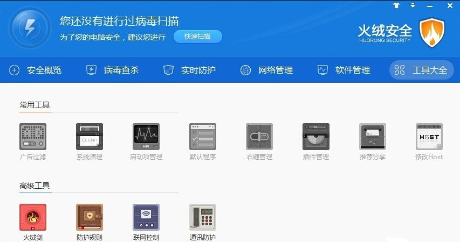This screenshot has width=460, height=242.
Task: Go to the 病毒查杀 virus scan tab
Action: (113, 70)
